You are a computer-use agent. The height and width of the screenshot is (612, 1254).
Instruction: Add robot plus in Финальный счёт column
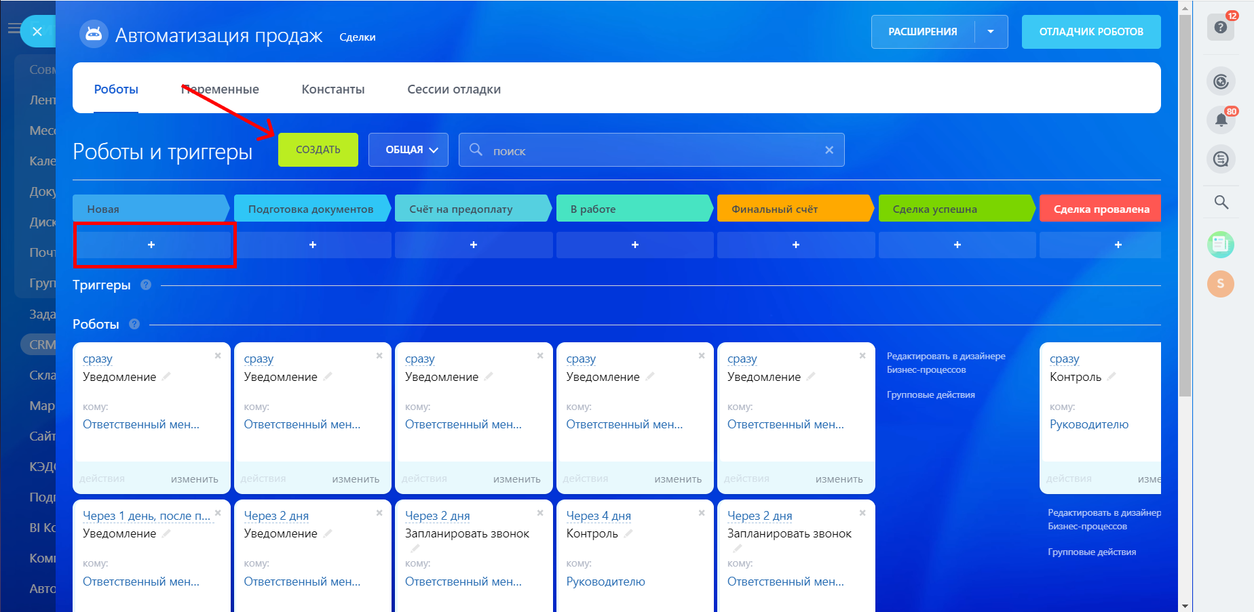(x=796, y=245)
